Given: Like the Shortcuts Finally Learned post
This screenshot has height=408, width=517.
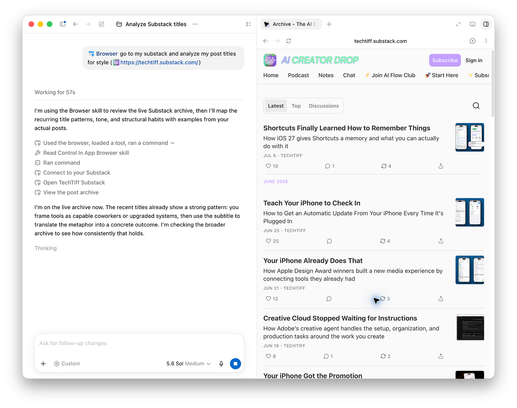Looking at the screenshot, I should (x=272, y=166).
